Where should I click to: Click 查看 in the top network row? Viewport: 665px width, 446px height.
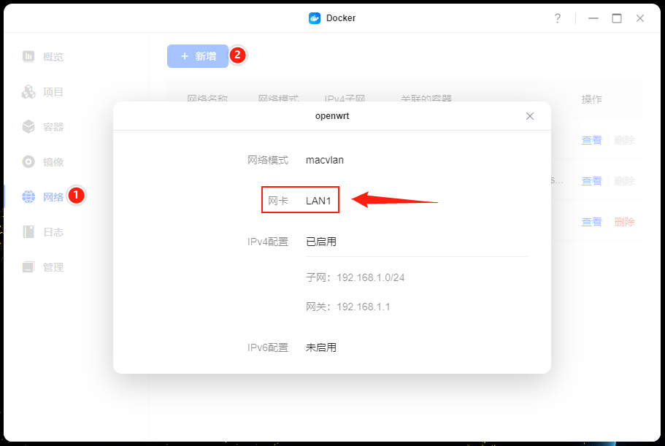pos(591,140)
